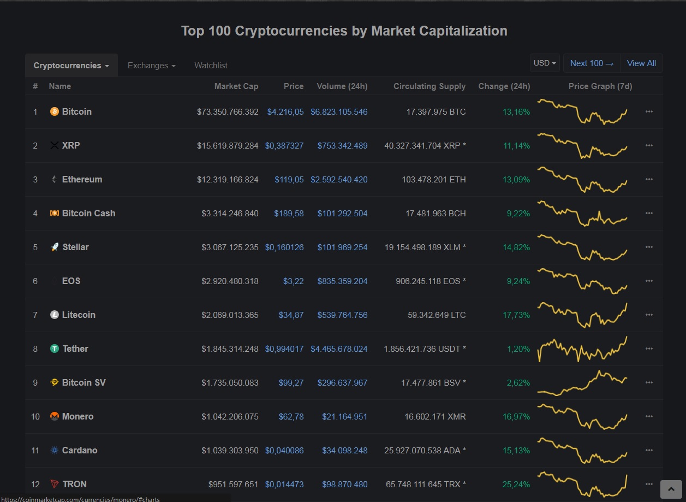This screenshot has height=502, width=686.
Task: Click the Bitcoin Cash logo icon
Action: 54,213
